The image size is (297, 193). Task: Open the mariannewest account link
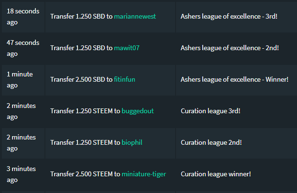135,16
